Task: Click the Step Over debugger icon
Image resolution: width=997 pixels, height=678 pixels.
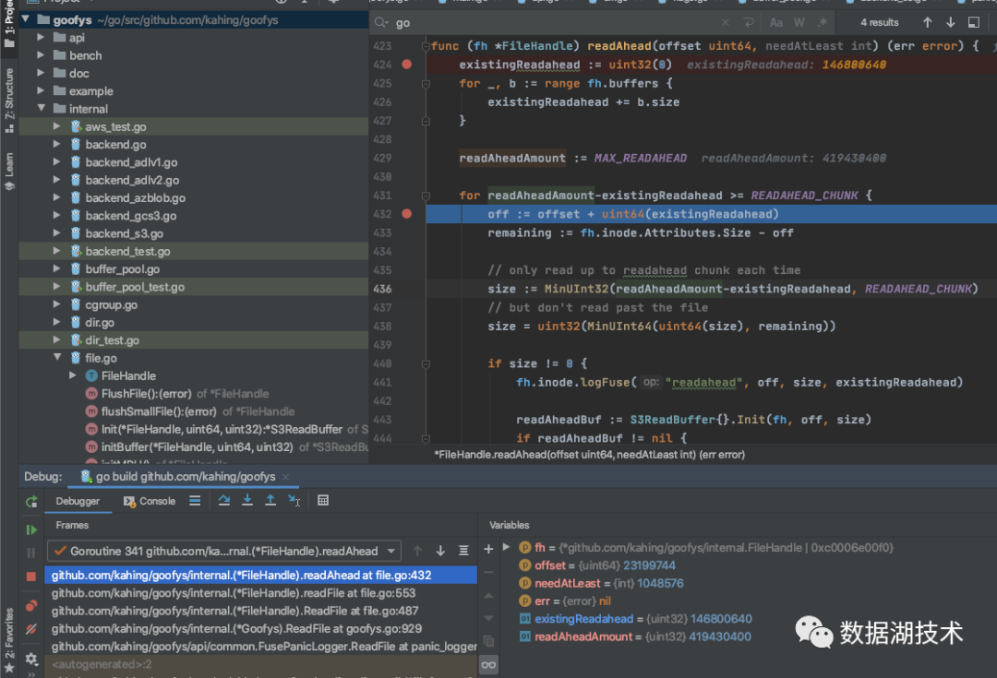Action: pos(224,501)
